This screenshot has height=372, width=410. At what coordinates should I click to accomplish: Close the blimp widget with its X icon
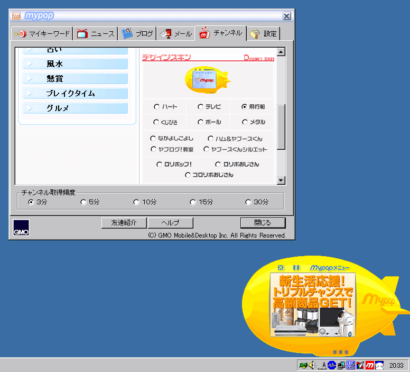[x=281, y=267]
